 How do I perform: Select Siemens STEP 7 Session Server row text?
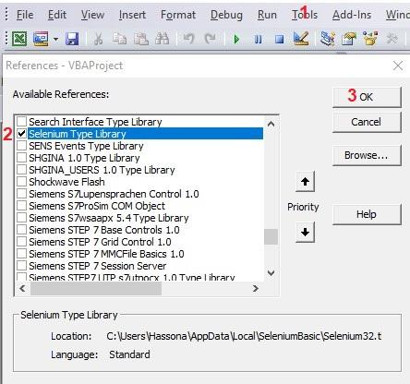tap(98, 266)
